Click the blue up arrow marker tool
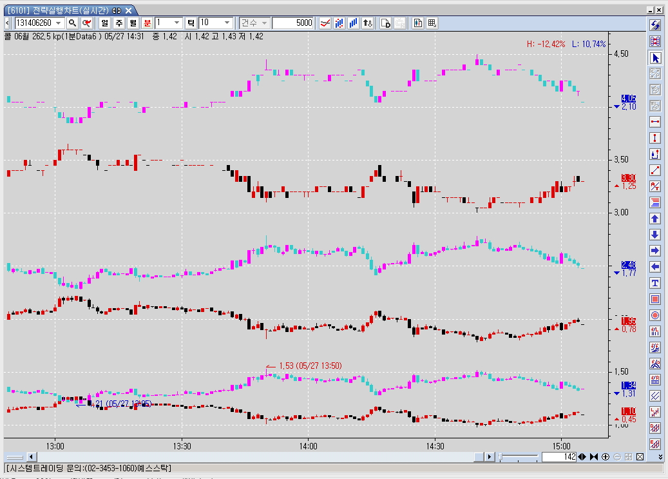The image size is (668, 479). tap(655, 219)
